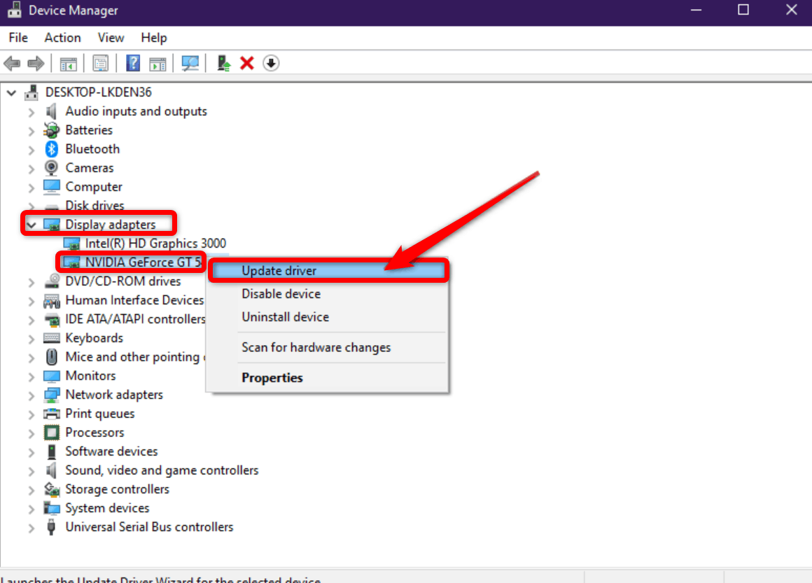Expand the Universal Serial Bus controllers category
The height and width of the screenshot is (583, 812).
pyautogui.click(x=31, y=526)
